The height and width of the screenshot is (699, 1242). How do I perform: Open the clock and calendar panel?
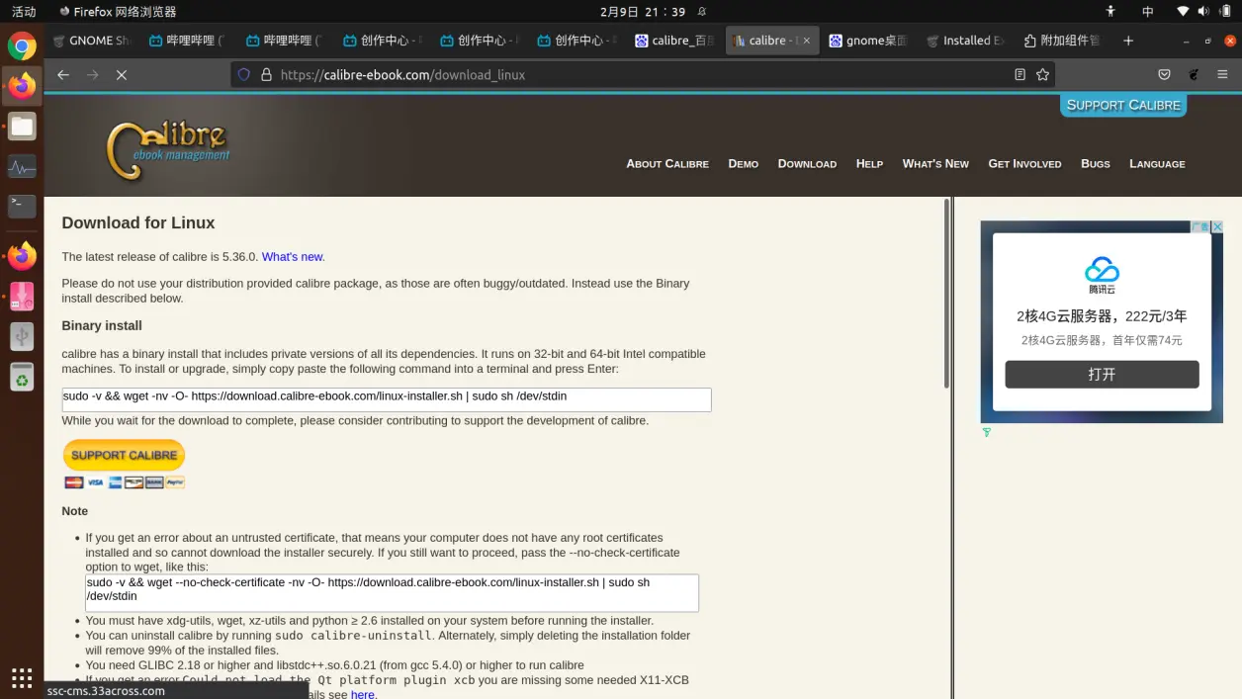643,12
